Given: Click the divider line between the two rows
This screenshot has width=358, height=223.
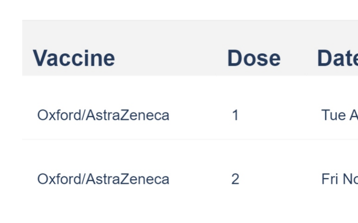Looking at the screenshot, I should (x=178, y=139).
